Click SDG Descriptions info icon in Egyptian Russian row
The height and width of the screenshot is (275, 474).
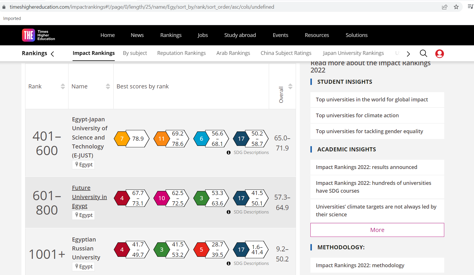tap(229, 263)
